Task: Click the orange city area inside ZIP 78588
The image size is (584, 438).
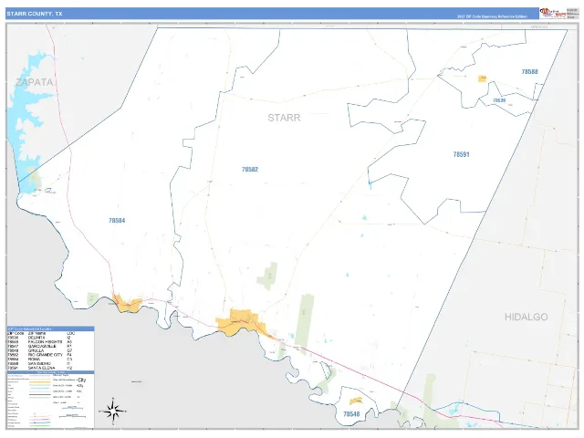Action: pyautogui.click(x=483, y=78)
